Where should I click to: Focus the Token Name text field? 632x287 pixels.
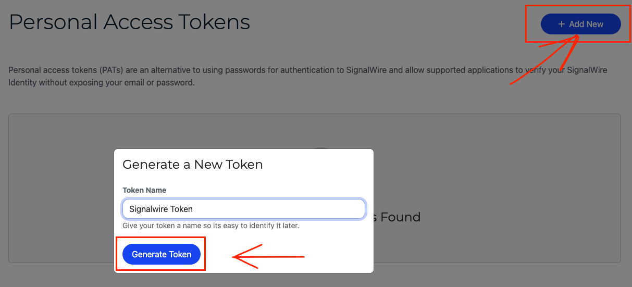(243, 209)
